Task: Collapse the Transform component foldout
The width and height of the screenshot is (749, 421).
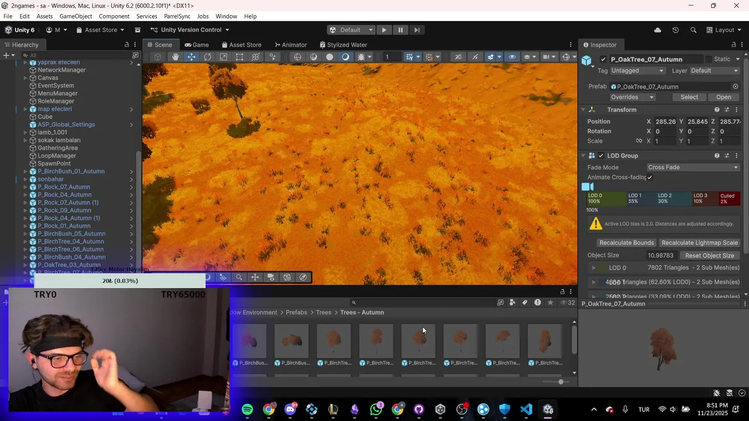Action: tap(583, 110)
